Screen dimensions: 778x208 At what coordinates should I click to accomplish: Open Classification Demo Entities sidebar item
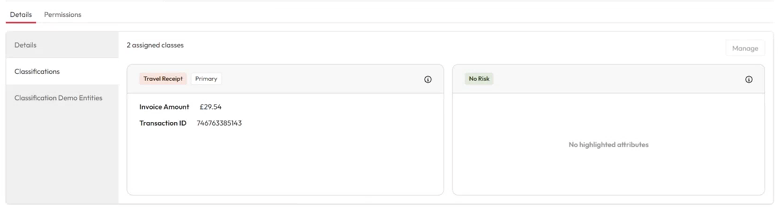pos(58,98)
